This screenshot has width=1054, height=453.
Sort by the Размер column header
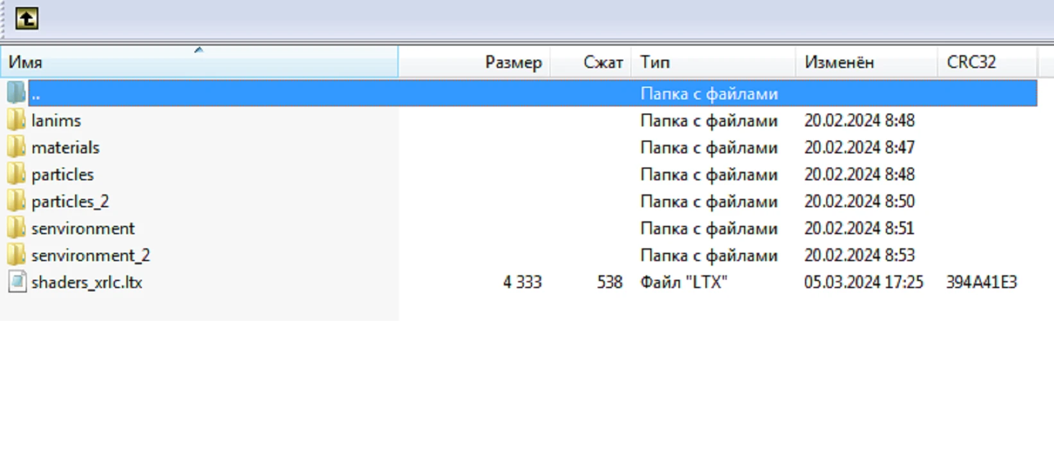(474, 62)
